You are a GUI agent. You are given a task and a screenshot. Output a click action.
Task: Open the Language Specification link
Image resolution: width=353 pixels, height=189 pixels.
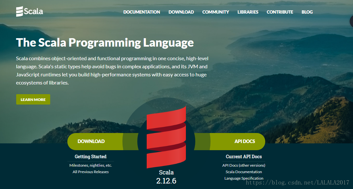244,178
